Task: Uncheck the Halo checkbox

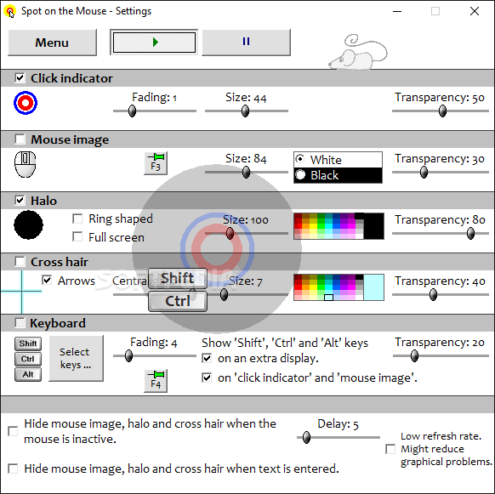Action: click(20, 201)
